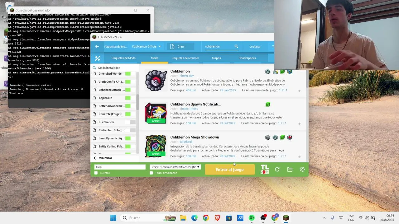This screenshot has width=399, height=224.
Task: Open the game folder icon
Action: click(290, 170)
